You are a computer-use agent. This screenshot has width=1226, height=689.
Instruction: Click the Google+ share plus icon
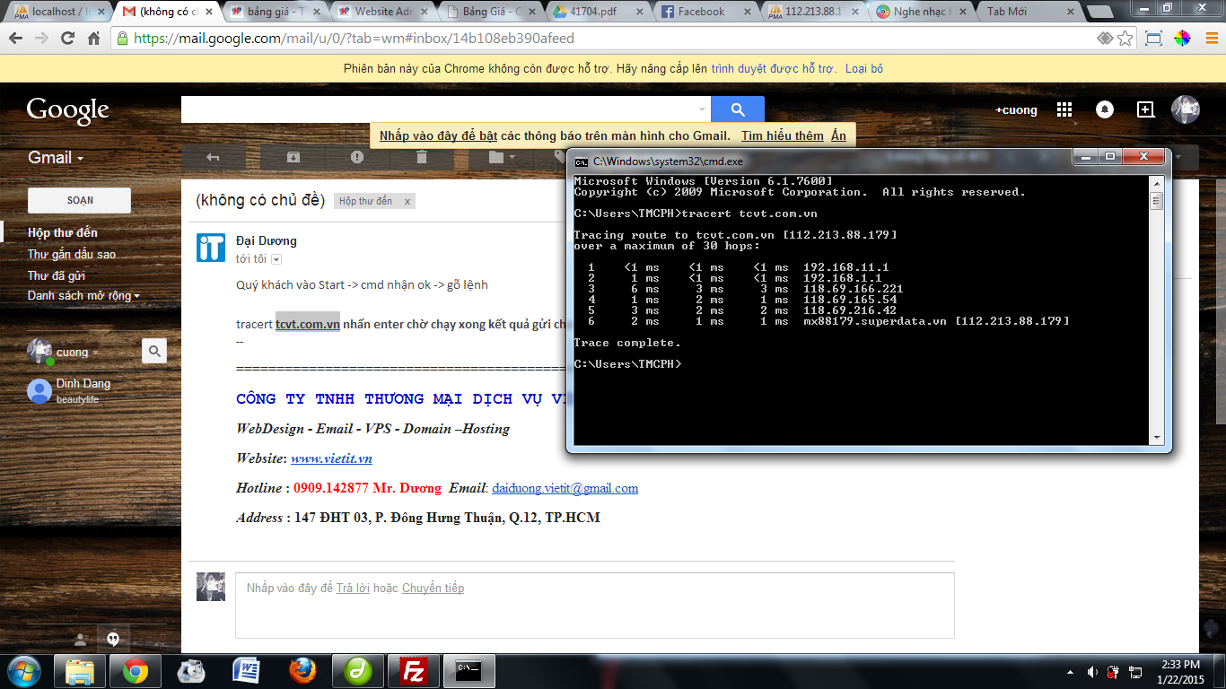pos(1145,109)
